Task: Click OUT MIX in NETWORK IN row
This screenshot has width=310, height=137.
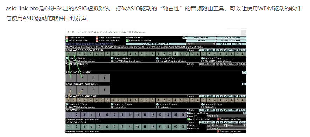Action: [231, 110]
